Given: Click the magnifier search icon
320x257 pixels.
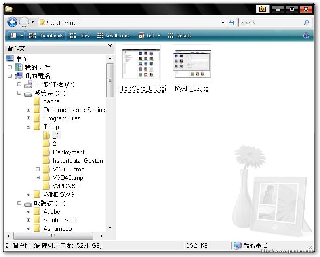Looking at the screenshot, I should (306, 23).
